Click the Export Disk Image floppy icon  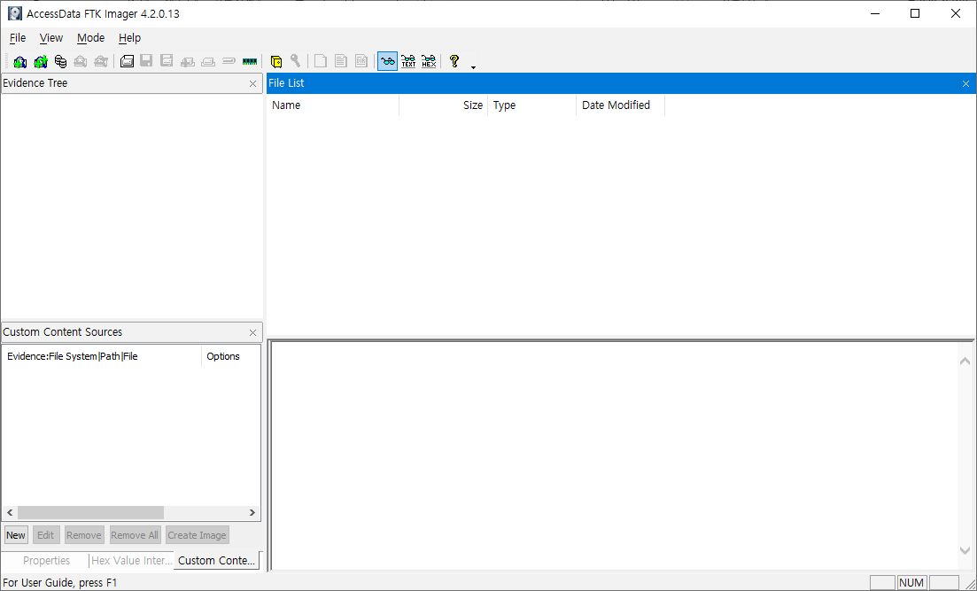click(x=146, y=61)
